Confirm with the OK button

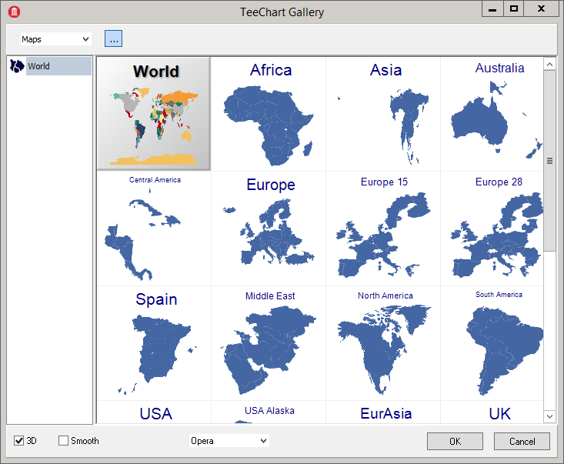coord(455,442)
